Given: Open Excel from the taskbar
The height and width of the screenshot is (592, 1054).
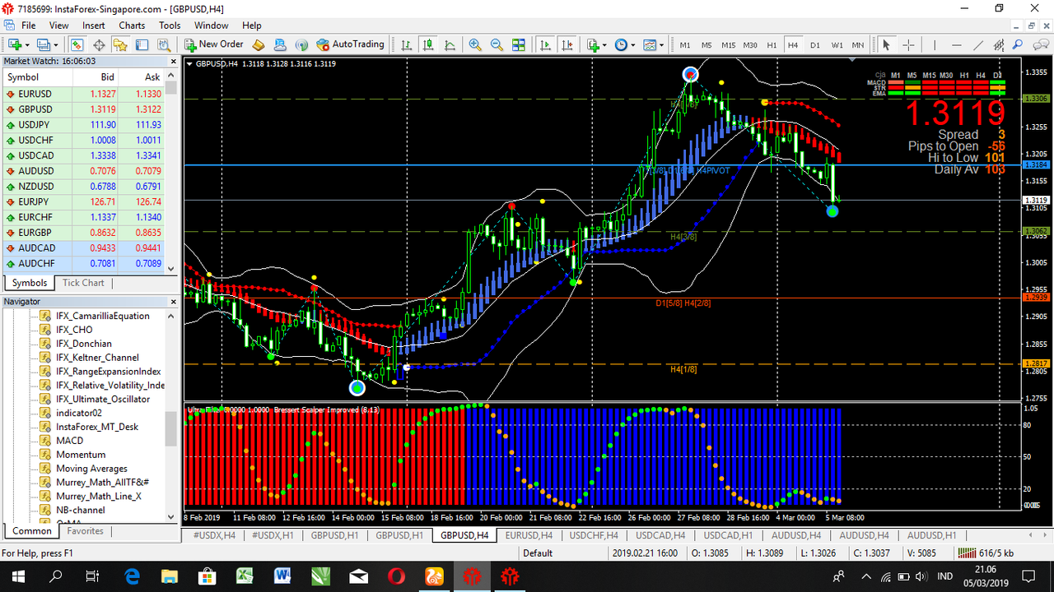Looking at the screenshot, I should [x=245, y=576].
